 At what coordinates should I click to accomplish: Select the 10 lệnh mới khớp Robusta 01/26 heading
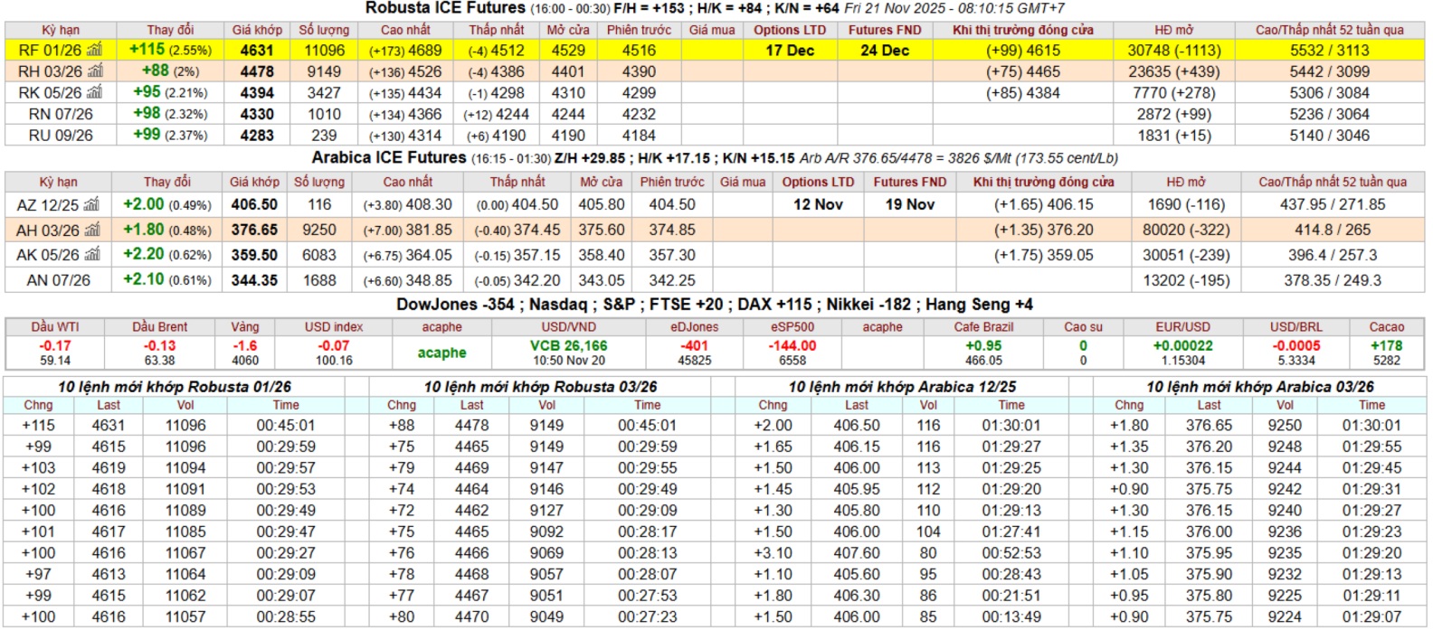[175, 387]
